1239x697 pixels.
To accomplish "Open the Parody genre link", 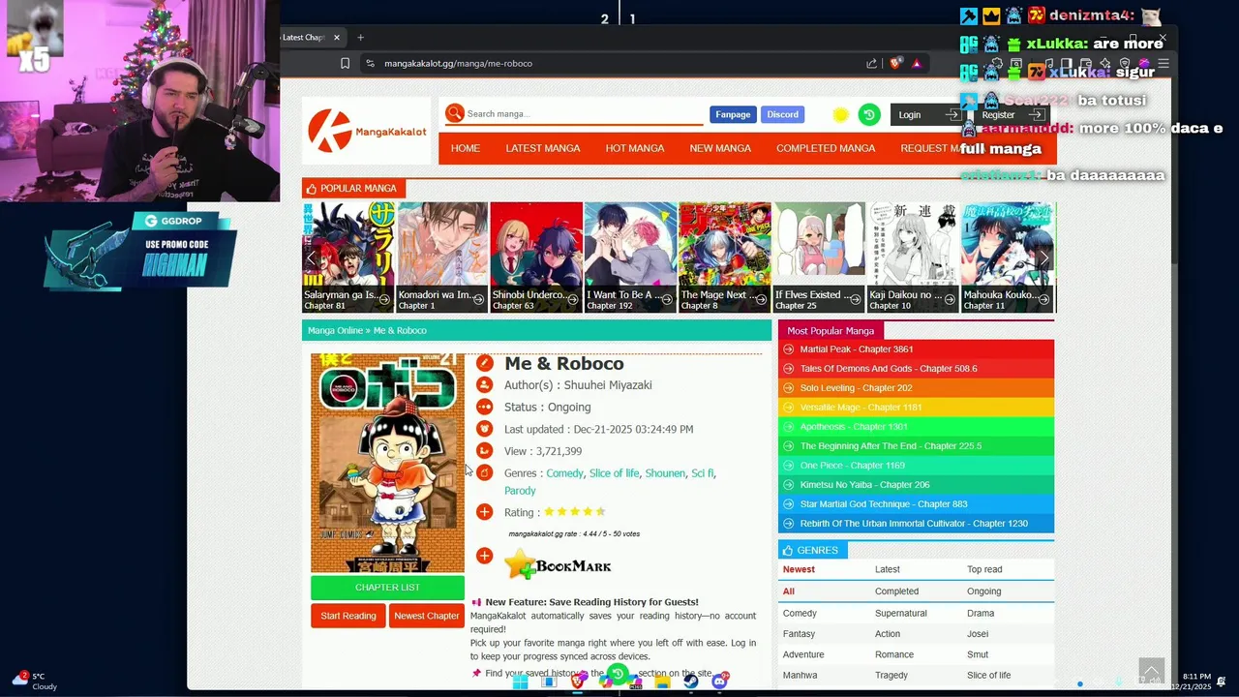I will coord(520,491).
